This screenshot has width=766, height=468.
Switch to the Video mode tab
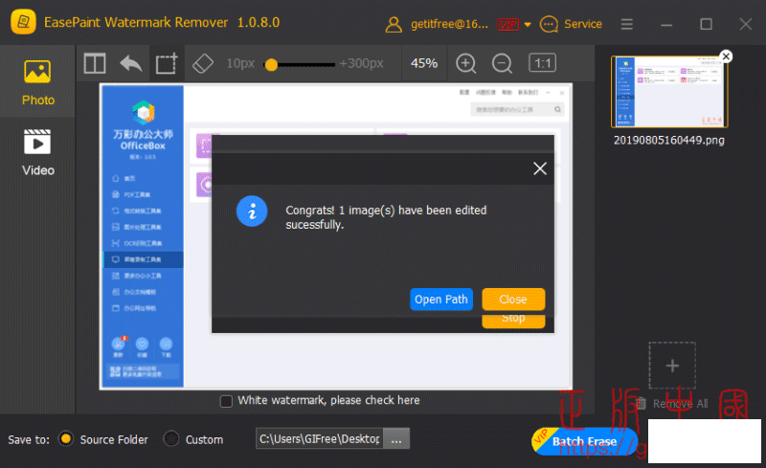[37, 152]
